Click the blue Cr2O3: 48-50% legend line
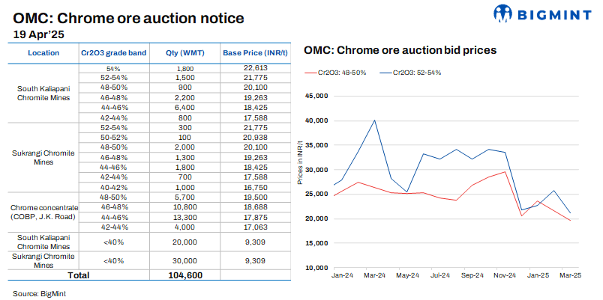The width and height of the screenshot is (603, 300). click(310, 73)
